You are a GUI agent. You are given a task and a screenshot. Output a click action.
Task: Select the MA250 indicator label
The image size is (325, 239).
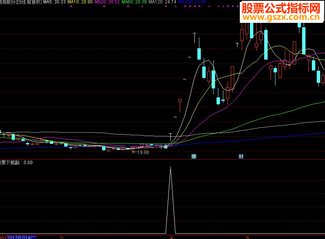coord(192,2)
